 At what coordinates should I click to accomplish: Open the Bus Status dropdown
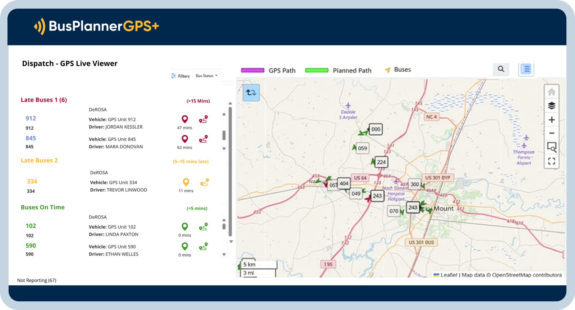(x=206, y=76)
